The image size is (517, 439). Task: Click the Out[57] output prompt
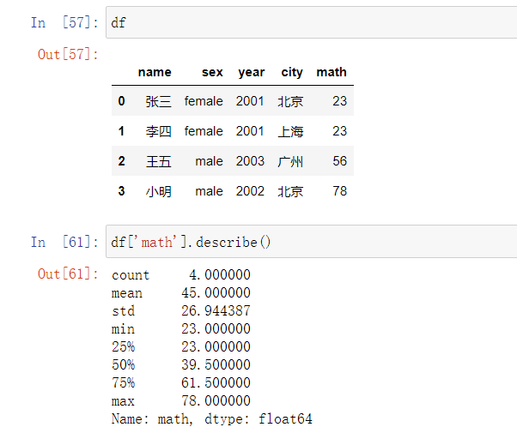(x=68, y=54)
